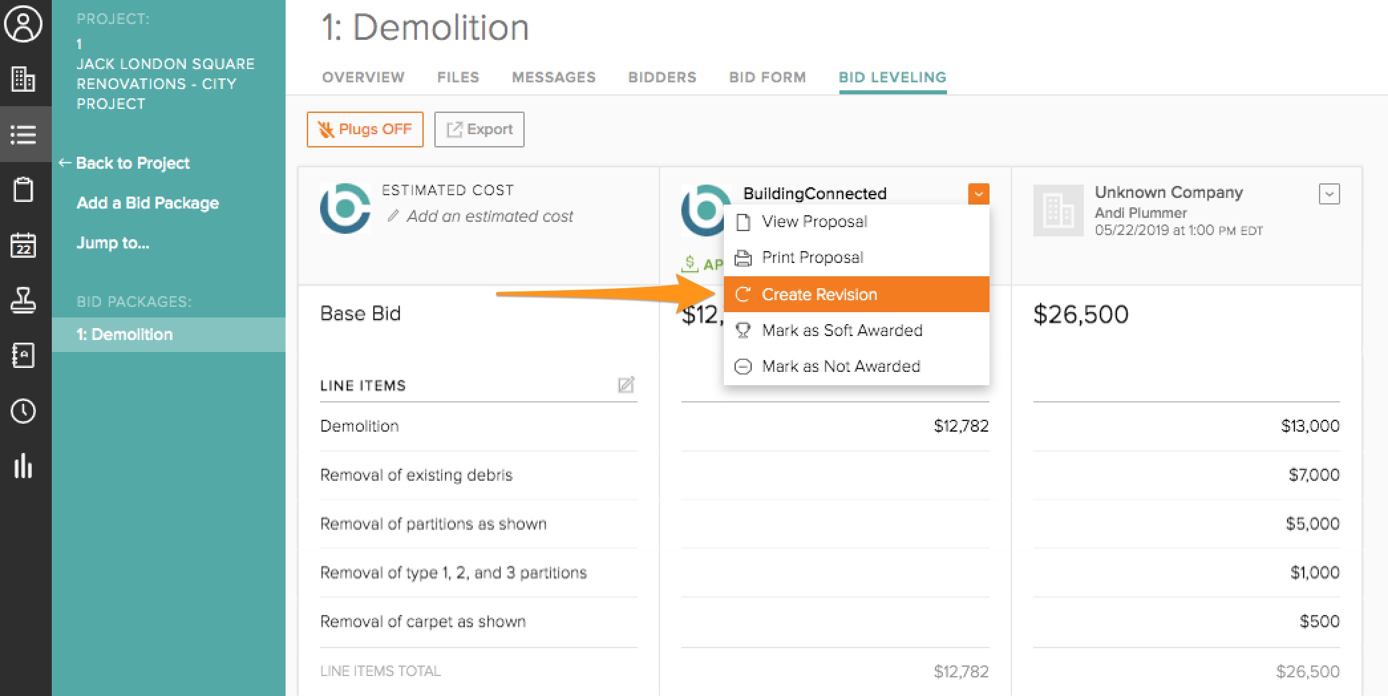1388x696 pixels.
Task: Click the buildings icon in left sidebar
Action: (x=24, y=80)
